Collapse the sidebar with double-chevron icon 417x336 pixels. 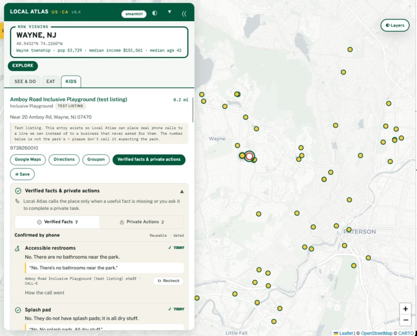point(184,13)
